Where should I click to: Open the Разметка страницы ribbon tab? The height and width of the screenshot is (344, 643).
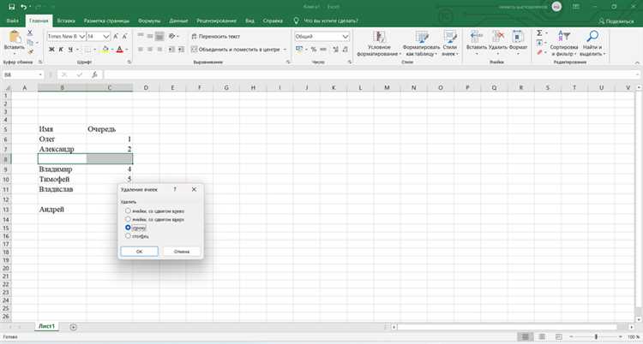[x=106, y=21]
